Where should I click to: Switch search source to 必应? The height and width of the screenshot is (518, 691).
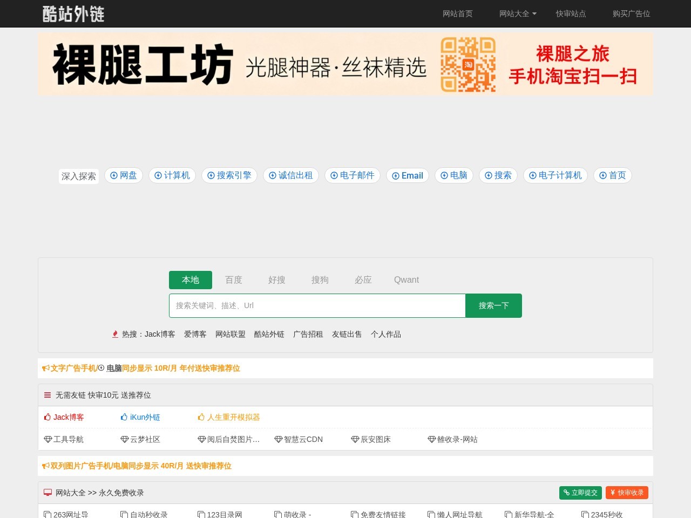pyautogui.click(x=363, y=280)
